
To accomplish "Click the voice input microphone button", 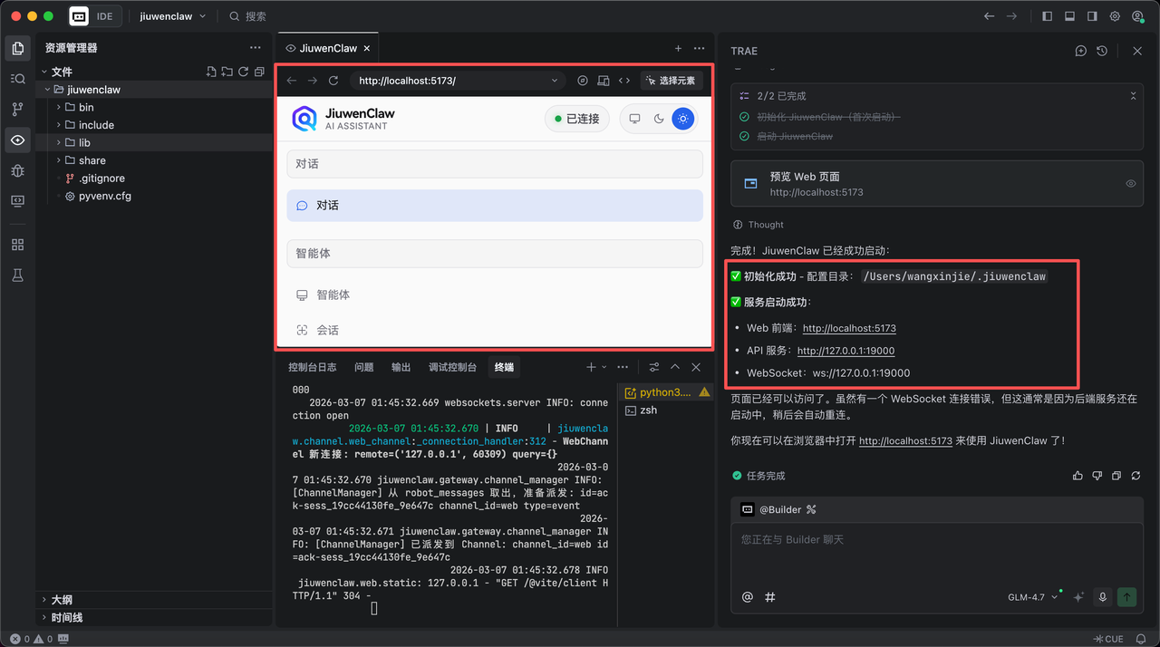I will tap(1103, 597).
